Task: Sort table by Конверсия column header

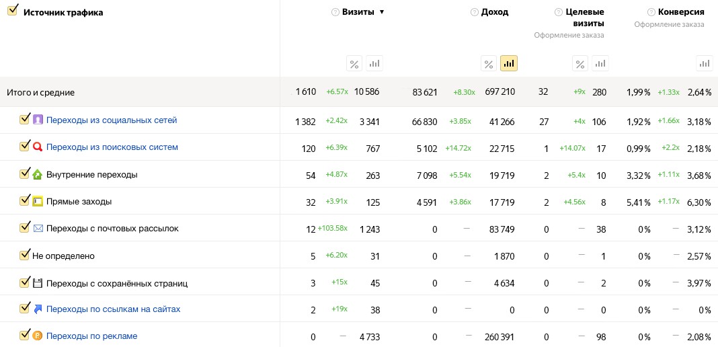Action: 680,12
